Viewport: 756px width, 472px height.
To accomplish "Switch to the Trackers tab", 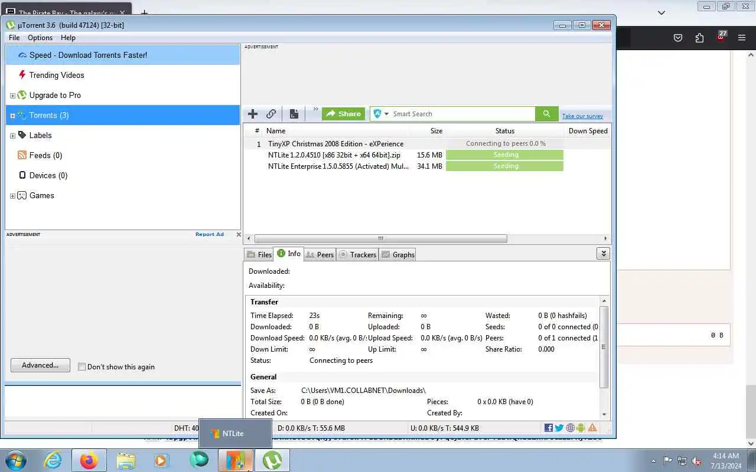I will tap(357, 255).
